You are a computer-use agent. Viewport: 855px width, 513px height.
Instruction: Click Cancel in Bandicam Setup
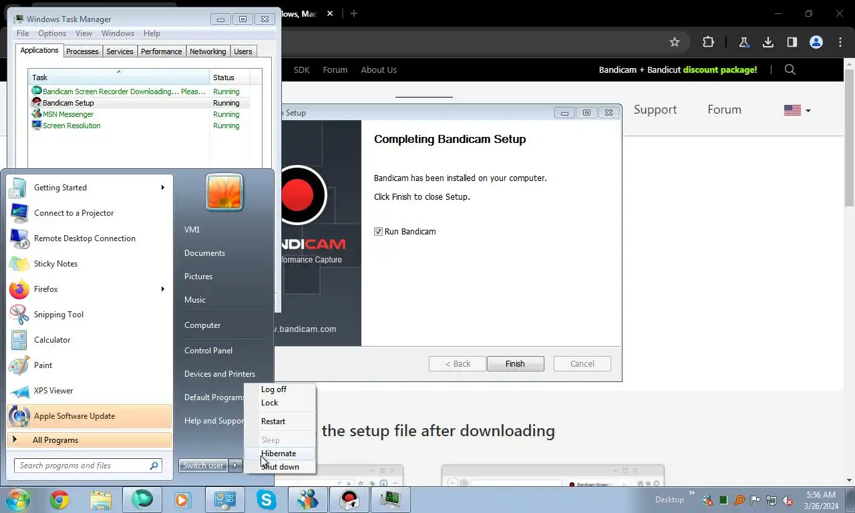(x=582, y=364)
